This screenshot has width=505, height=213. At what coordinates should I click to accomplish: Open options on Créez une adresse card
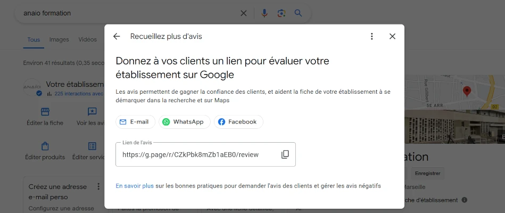point(98,186)
